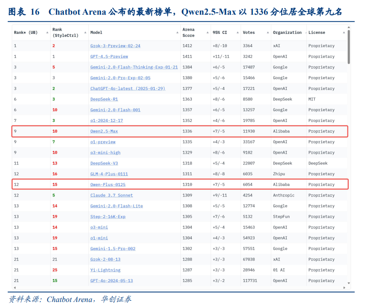Open the o1-2024-12-17 model link
Screen dimensions: 370x308
coord(106,121)
